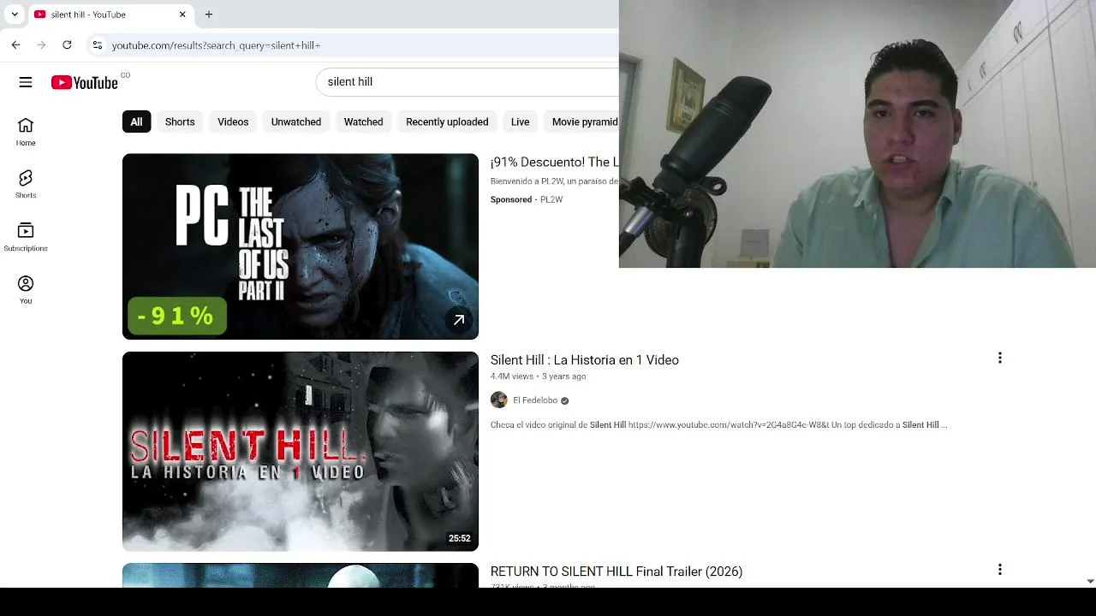Click the Sponsored label
The height and width of the screenshot is (616, 1096).
click(511, 199)
